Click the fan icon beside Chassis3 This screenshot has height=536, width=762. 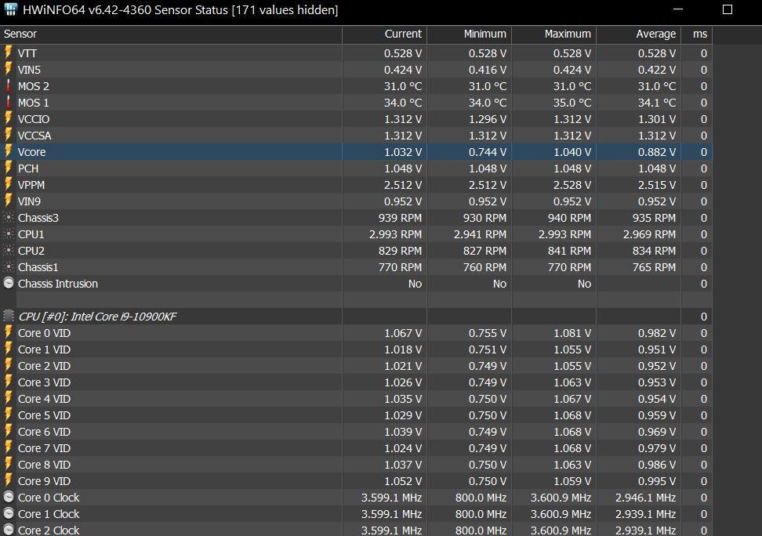[x=9, y=217]
